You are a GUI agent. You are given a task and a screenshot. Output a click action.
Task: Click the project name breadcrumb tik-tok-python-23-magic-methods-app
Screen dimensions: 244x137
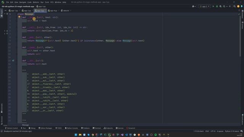coord(18,6)
